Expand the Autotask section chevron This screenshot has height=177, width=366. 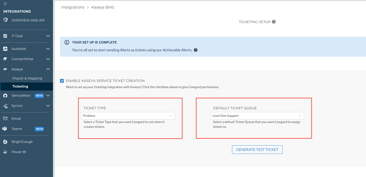[48, 49]
